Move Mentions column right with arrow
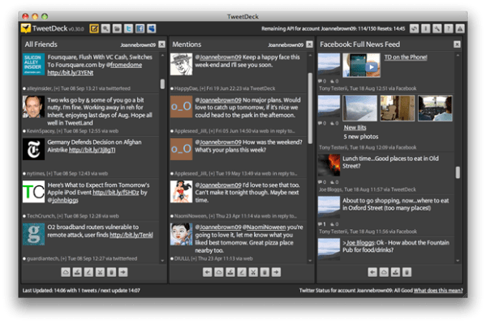 coord(276,272)
